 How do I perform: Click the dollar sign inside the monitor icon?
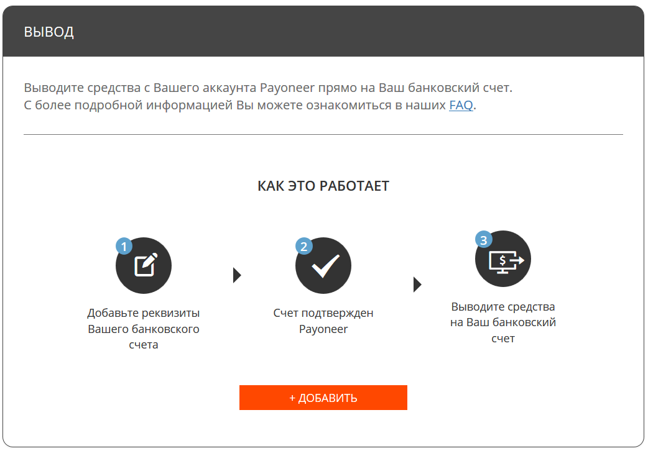[x=502, y=260]
